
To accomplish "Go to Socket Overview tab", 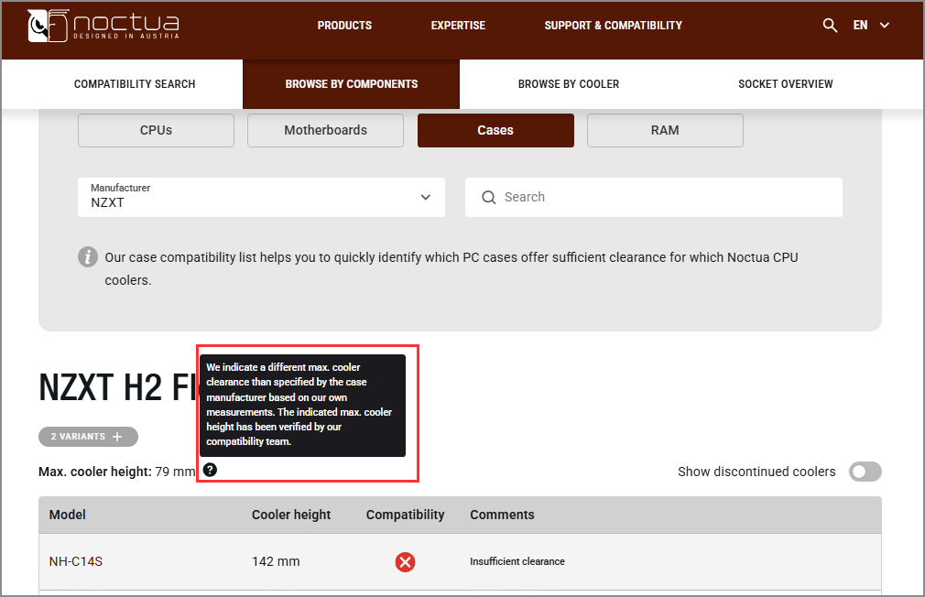I will pyautogui.click(x=785, y=83).
